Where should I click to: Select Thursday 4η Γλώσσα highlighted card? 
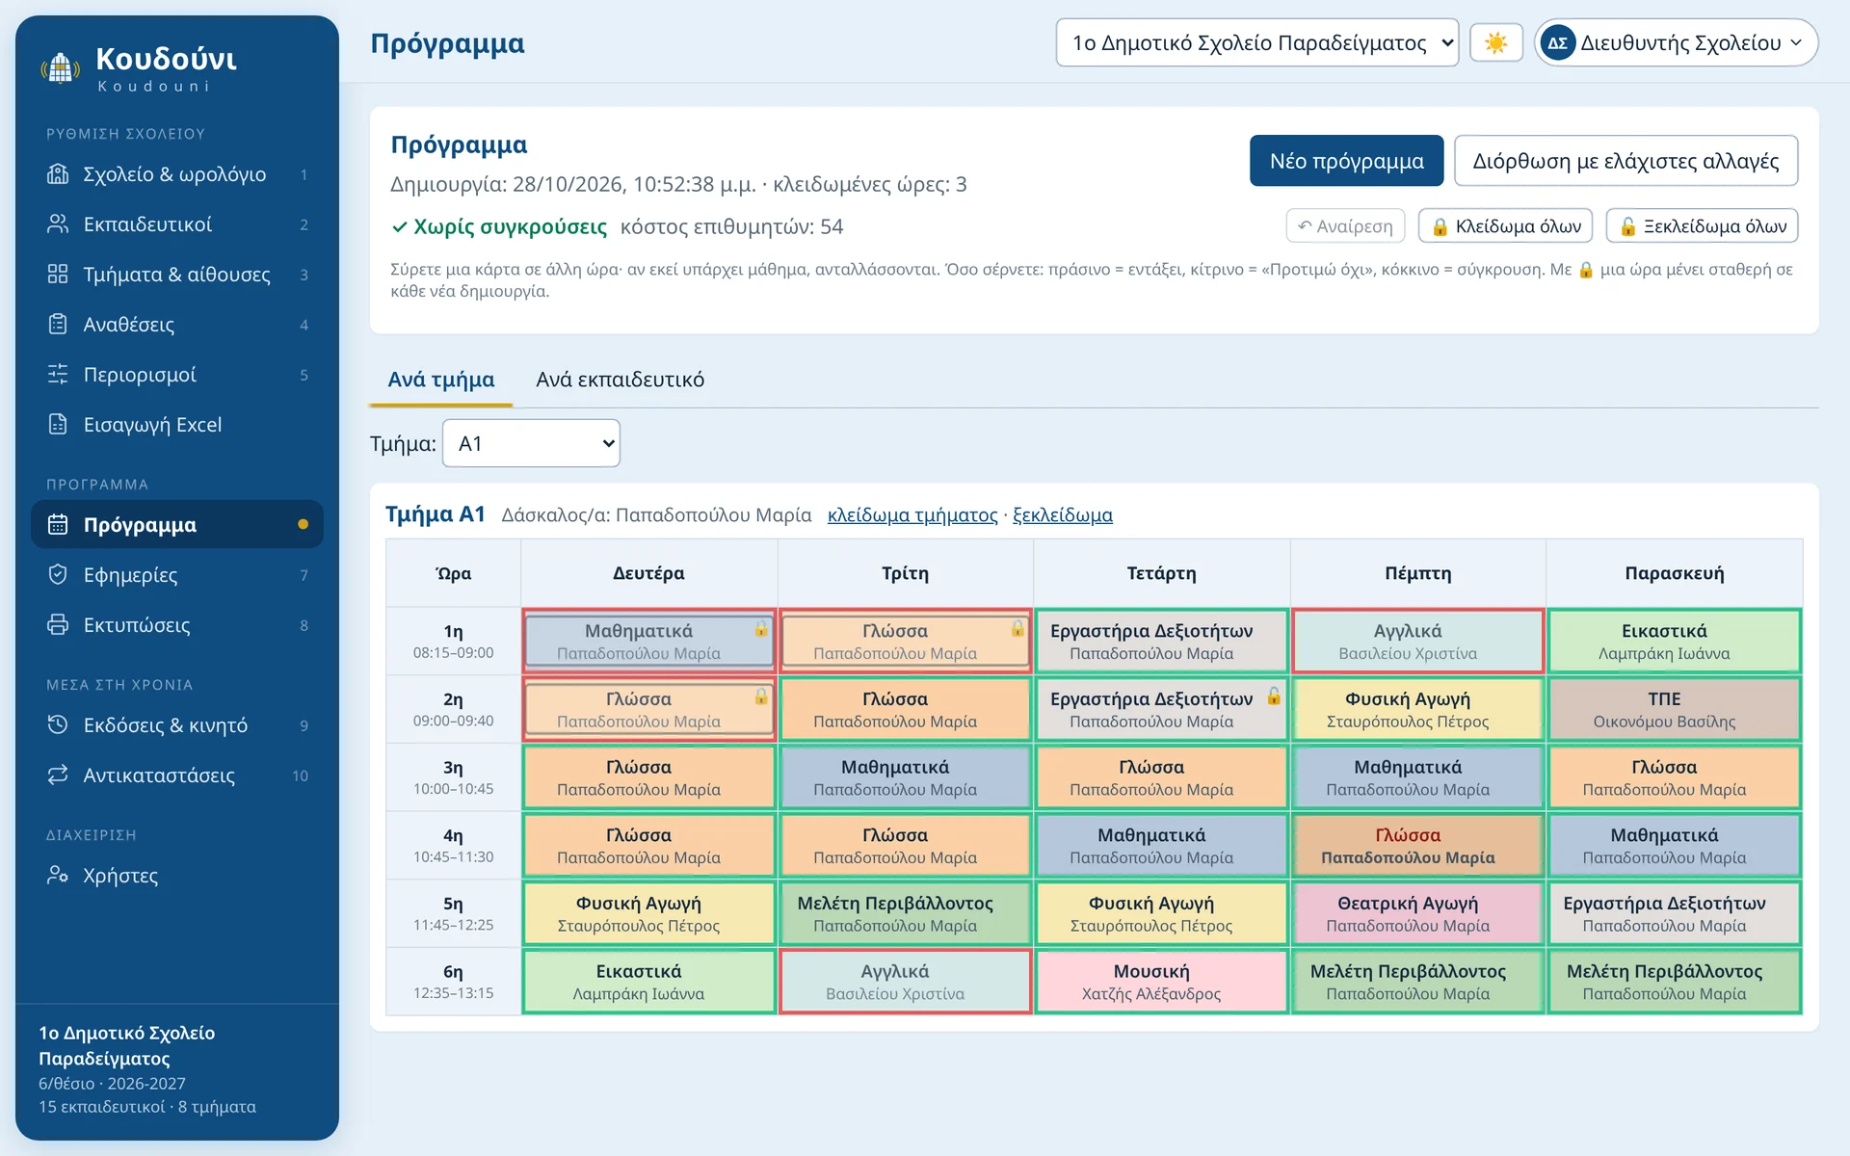(1417, 846)
